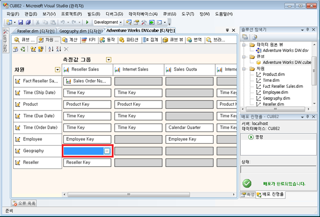This screenshot has width=320, height=217.
Task: Switch to the 번역 designer tab
Action: click(195, 39)
